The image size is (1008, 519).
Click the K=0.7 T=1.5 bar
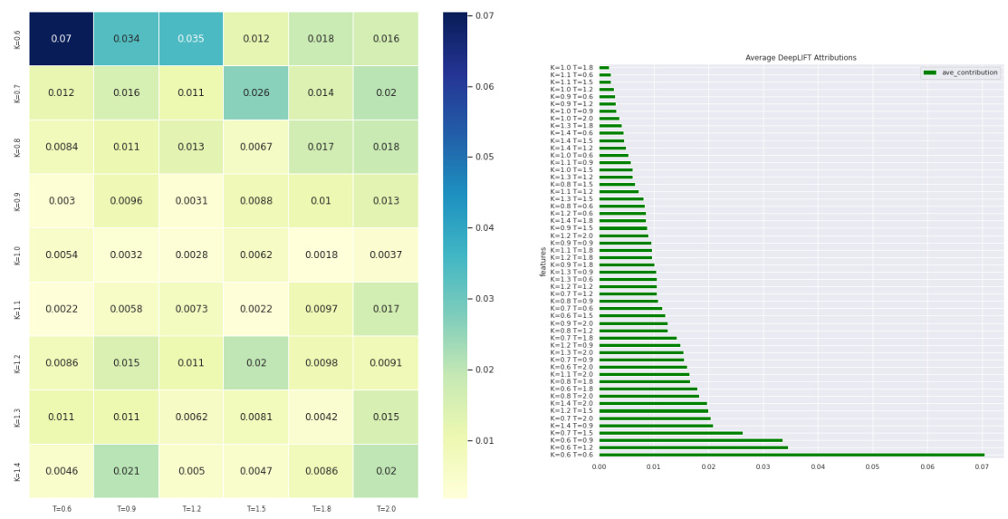[x=670, y=433]
